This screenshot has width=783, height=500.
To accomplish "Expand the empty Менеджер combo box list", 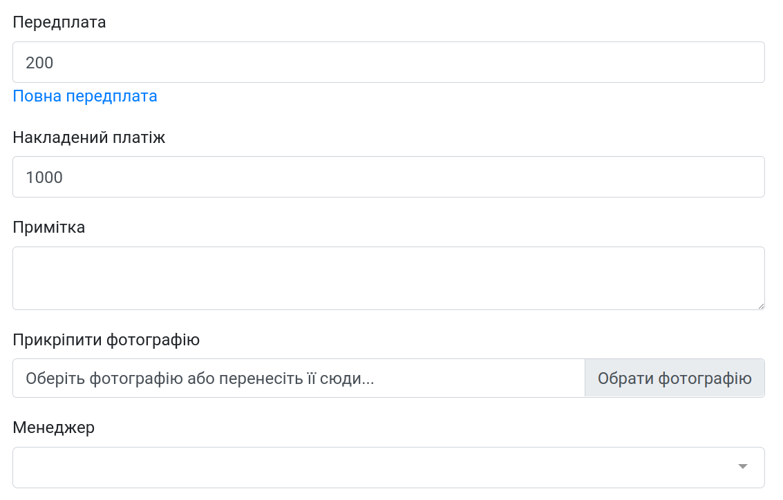I will click(388, 468).
